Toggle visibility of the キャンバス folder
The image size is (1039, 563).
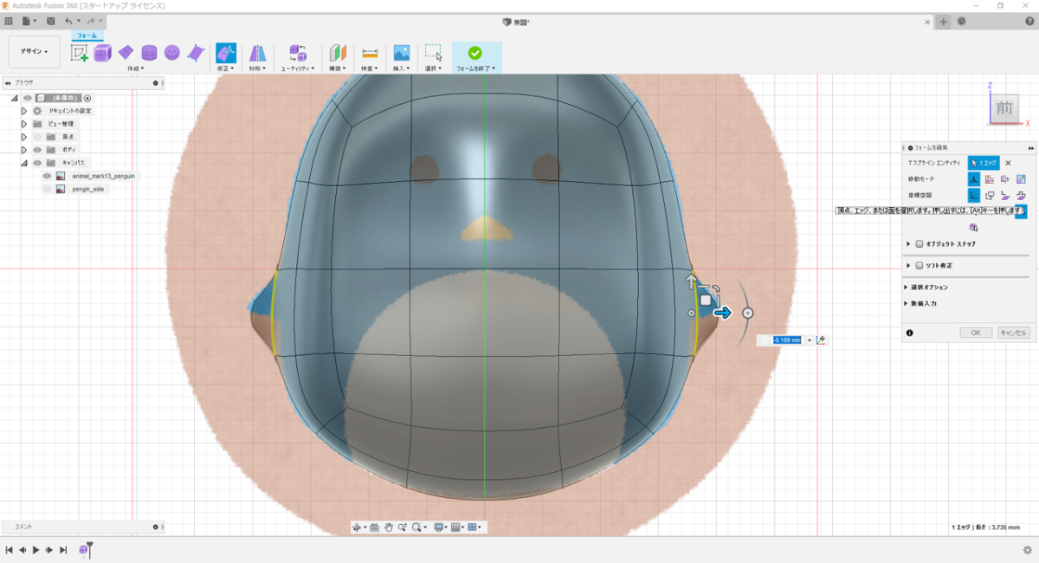(37, 163)
